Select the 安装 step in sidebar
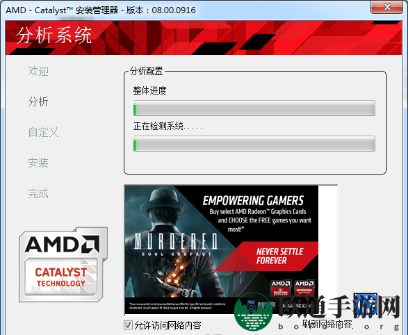 pyautogui.click(x=38, y=163)
